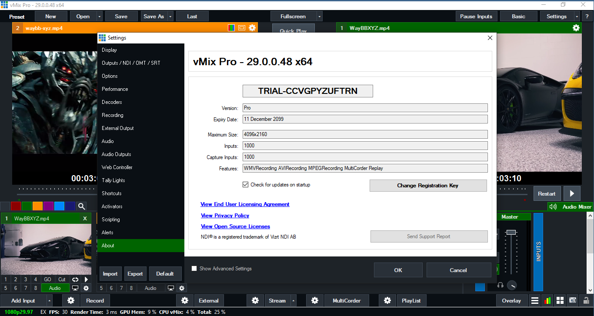Open the gear settings beside PlayList
Screen dimensions: 594x316
[387, 300]
